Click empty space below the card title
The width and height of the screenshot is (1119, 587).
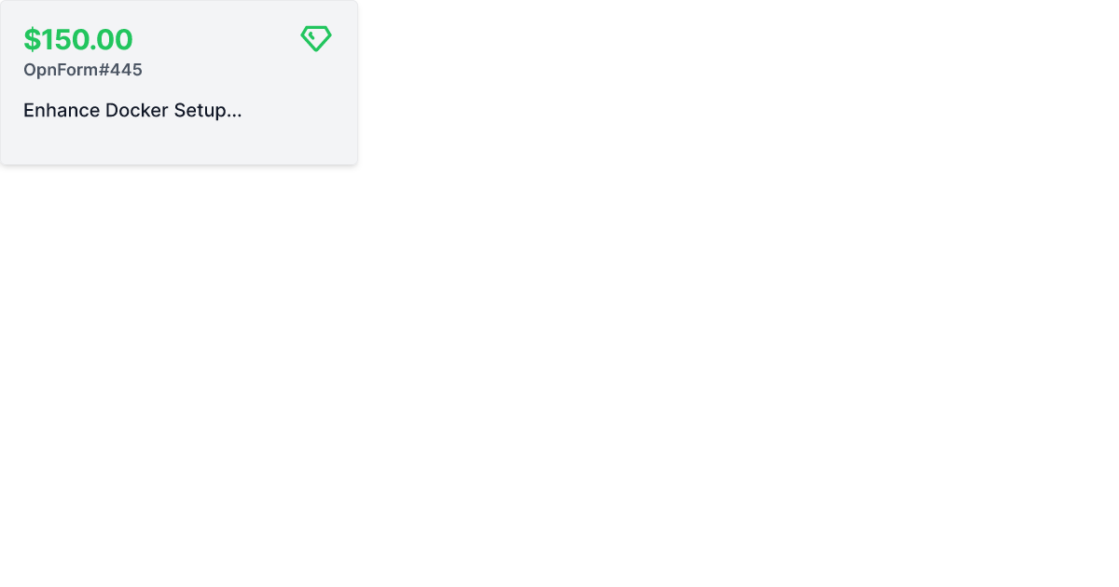pyautogui.click(x=179, y=143)
